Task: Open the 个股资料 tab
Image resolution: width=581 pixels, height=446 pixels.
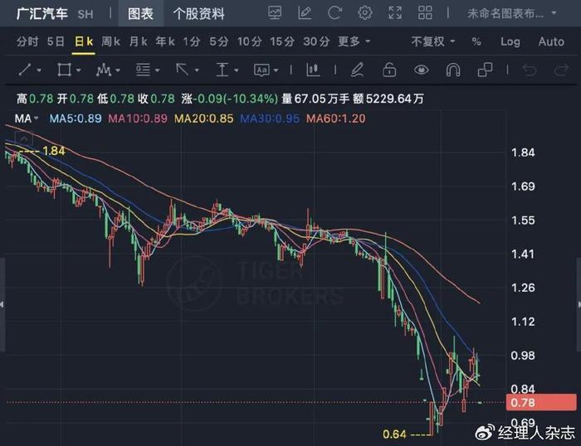Action: point(199,14)
